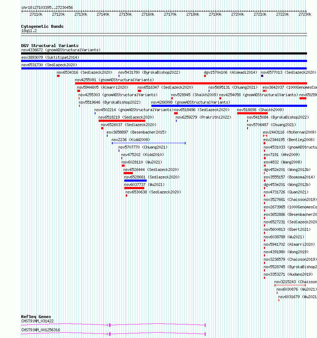The image size is (317, 338).
Task: Select variant nsv5695131 (Chuang2021)
Action: click(x=233, y=87)
